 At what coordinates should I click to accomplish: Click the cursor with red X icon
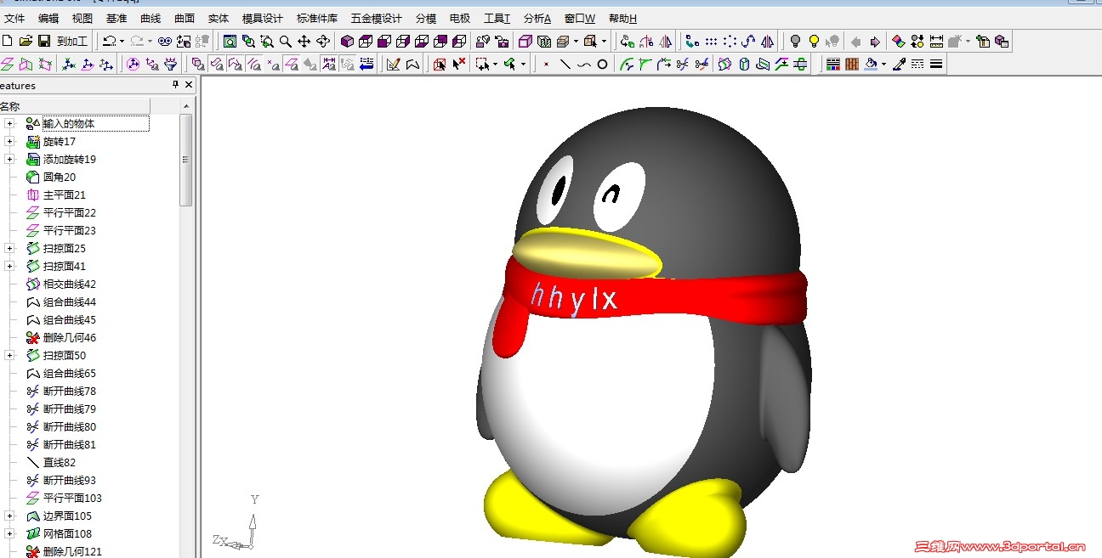[459, 64]
